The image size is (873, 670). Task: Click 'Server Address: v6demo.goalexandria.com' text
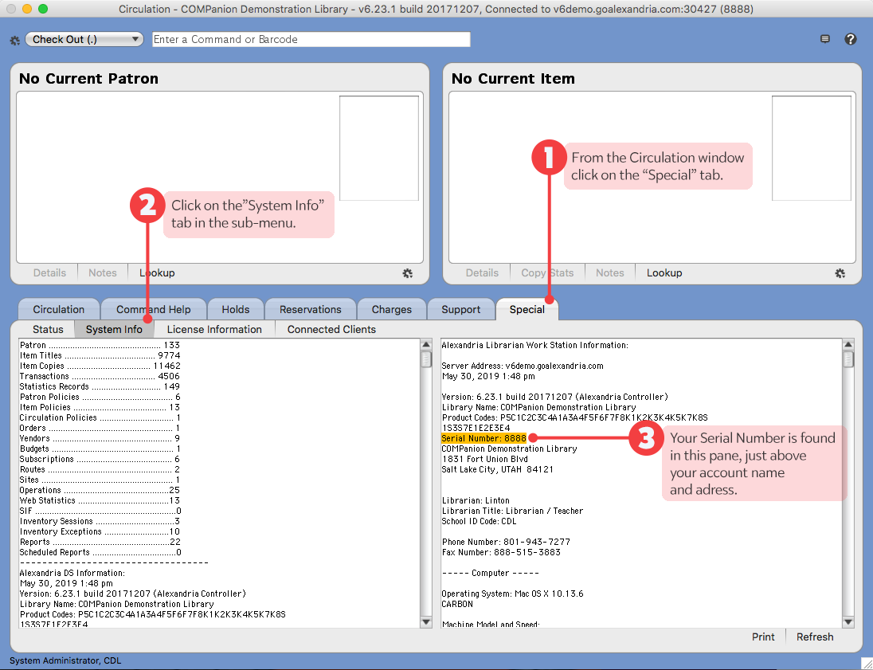[x=523, y=366]
